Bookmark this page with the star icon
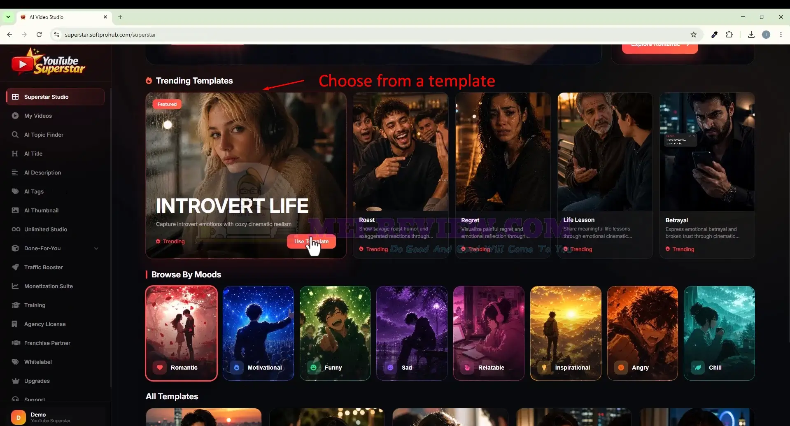790x426 pixels. [x=694, y=35]
